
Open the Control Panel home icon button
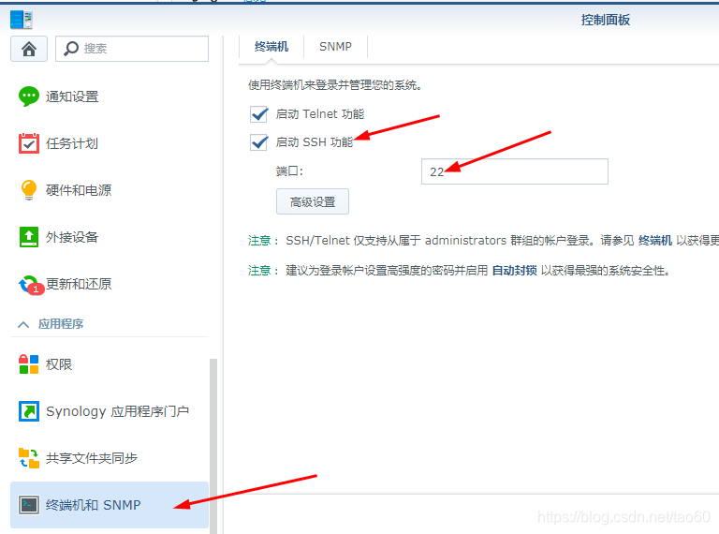coord(29,49)
